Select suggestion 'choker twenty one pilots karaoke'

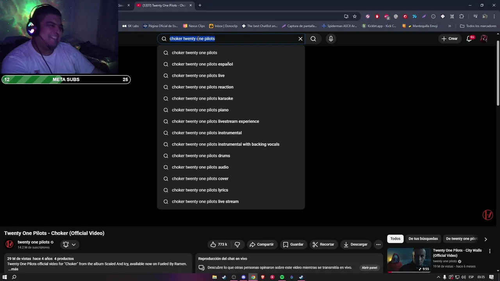tap(231, 98)
